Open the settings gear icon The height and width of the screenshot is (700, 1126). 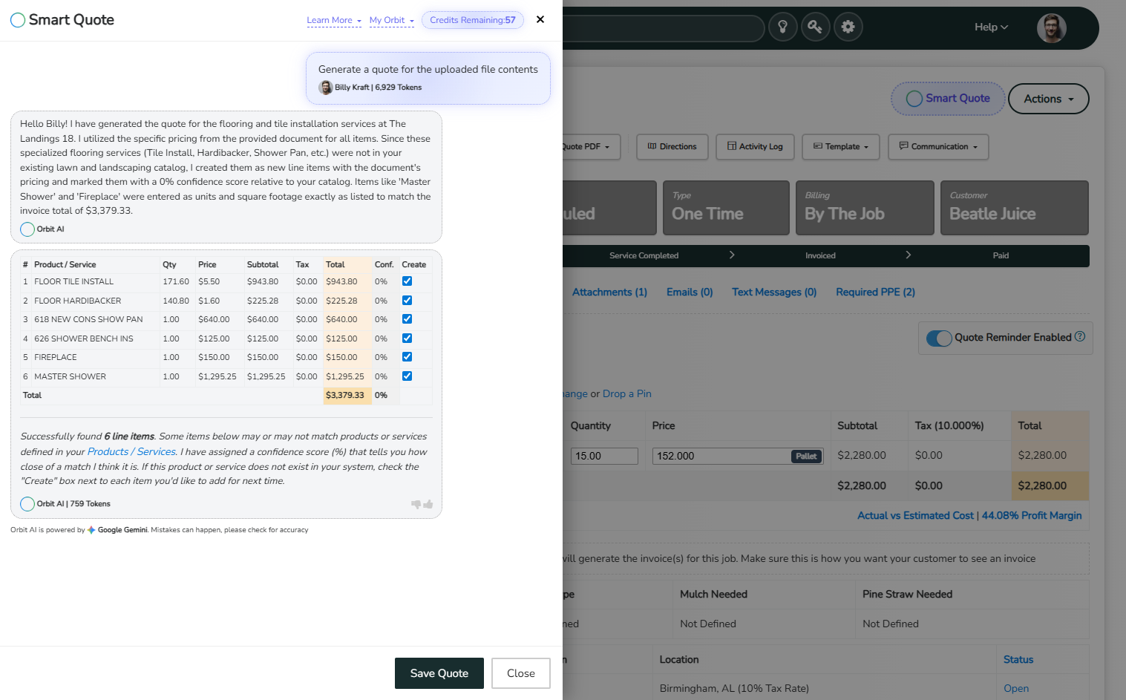point(848,27)
